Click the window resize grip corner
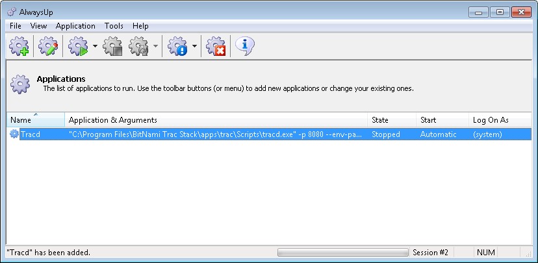This screenshot has width=538, height=263. (x=528, y=253)
